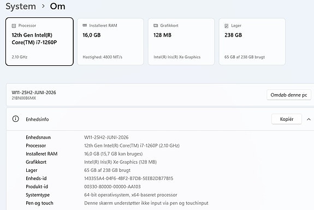The width and height of the screenshot is (314, 210).
Task: Click the Installeret RAM row label
Action: coord(42,154)
